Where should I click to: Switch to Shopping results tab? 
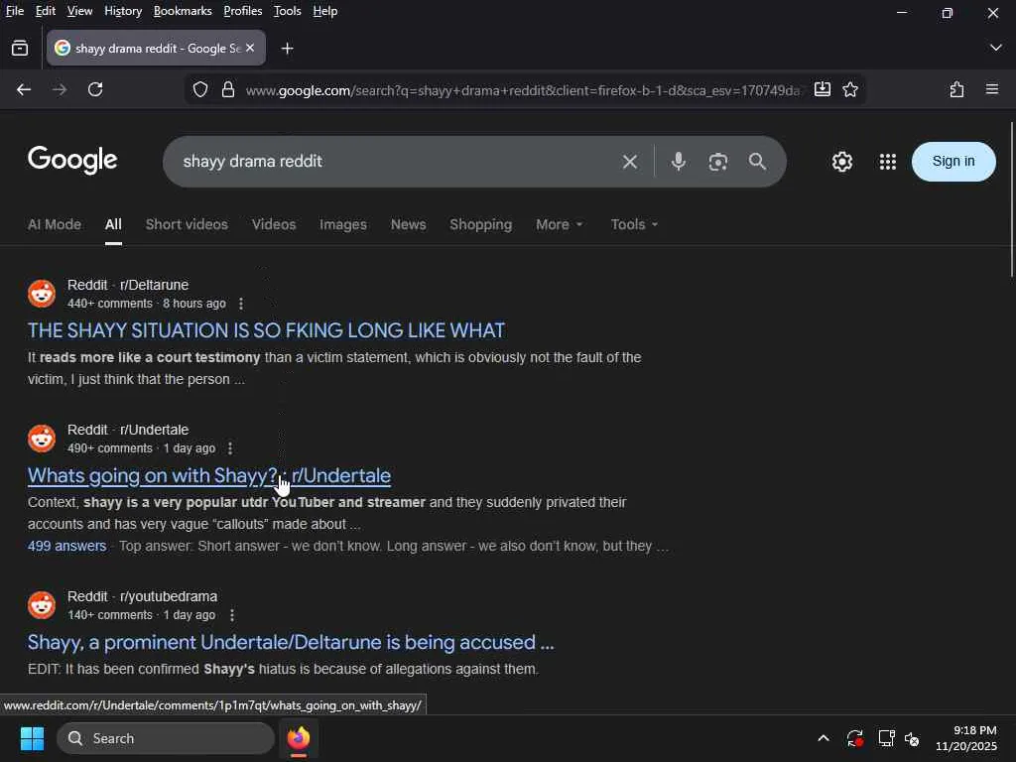(x=481, y=224)
